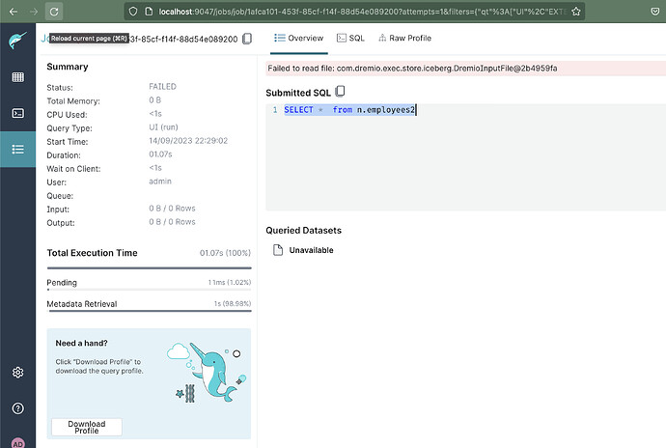The height and width of the screenshot is (448, 666).
Task: Click the Download Profile button
Action: 87,427
